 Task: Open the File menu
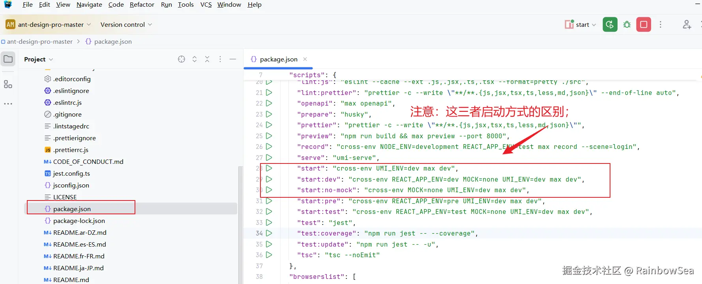click(x=28, y=5)
